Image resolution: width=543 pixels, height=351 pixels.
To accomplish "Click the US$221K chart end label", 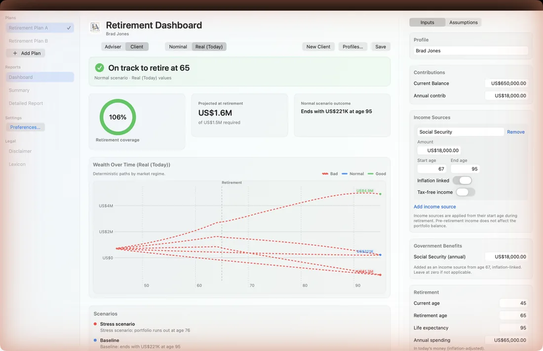I will [365, 252].
